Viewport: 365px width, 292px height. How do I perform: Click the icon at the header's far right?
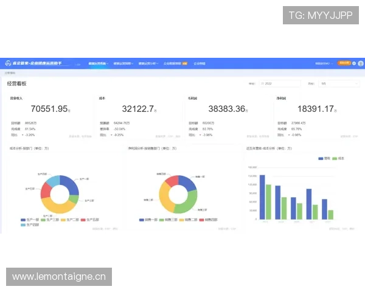pos(360,63)
